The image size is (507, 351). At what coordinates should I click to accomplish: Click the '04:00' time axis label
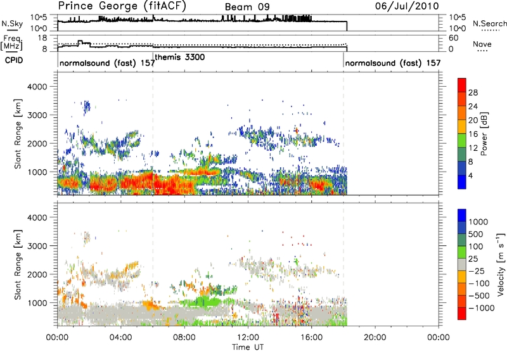120,338
